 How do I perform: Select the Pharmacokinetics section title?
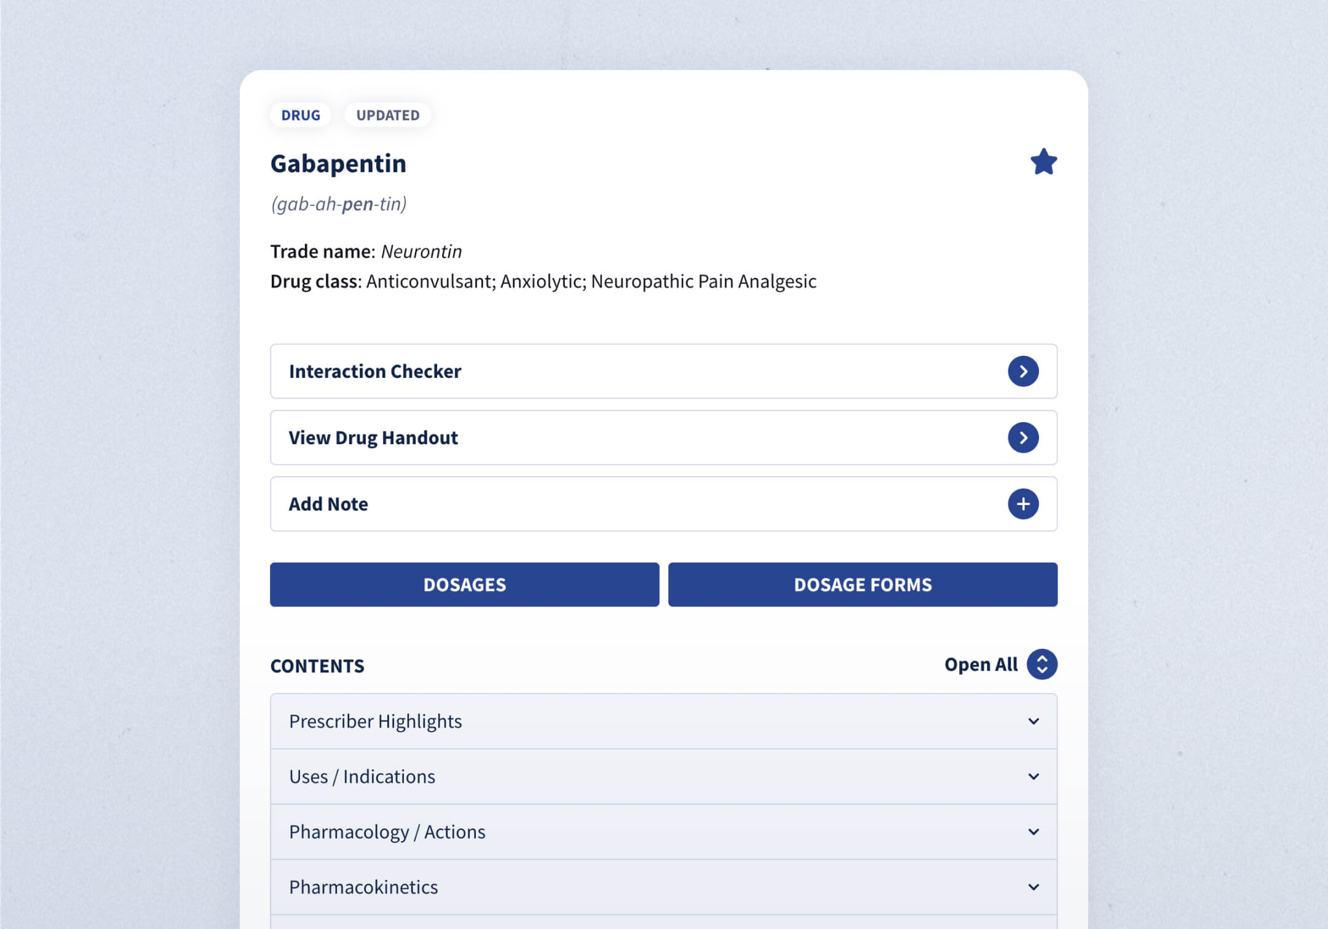click(363, 887)
